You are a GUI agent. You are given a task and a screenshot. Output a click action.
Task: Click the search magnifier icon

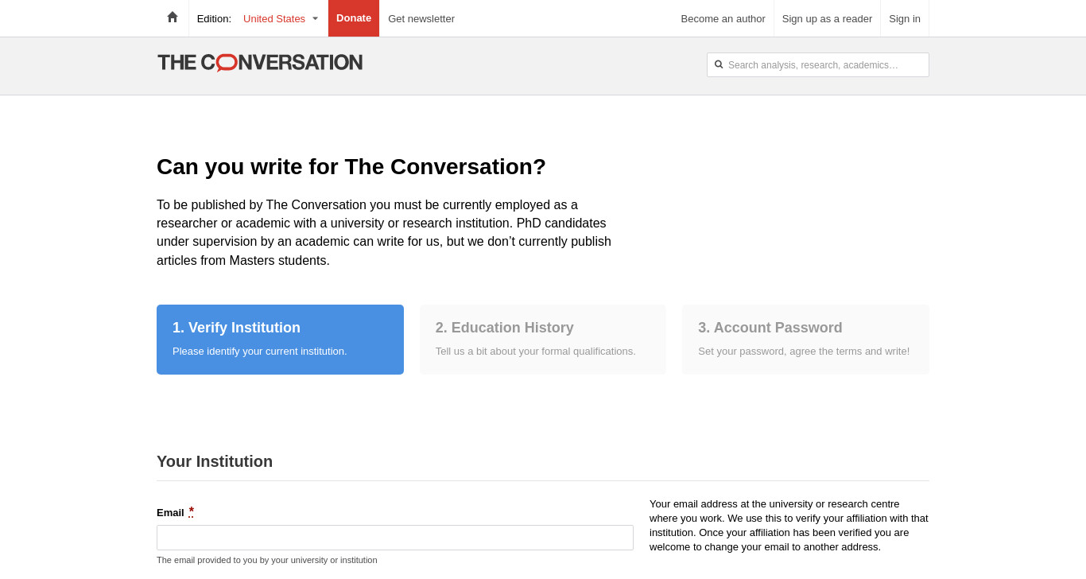pos(719,64)
